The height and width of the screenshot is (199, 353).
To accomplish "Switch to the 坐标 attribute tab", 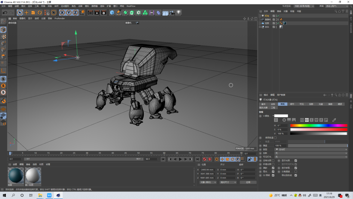I will 273,104.
